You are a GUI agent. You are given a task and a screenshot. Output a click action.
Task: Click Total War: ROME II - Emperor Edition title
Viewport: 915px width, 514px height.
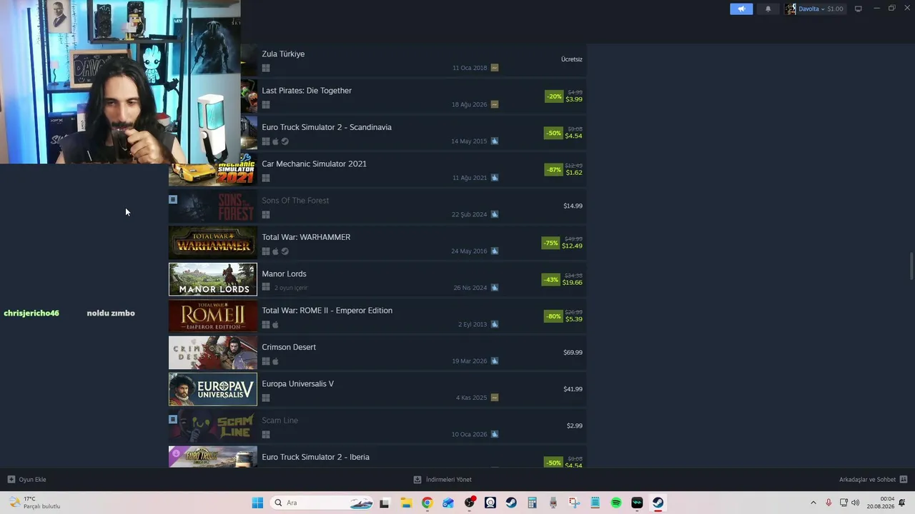pyautogui.click(x=327, y=311)
